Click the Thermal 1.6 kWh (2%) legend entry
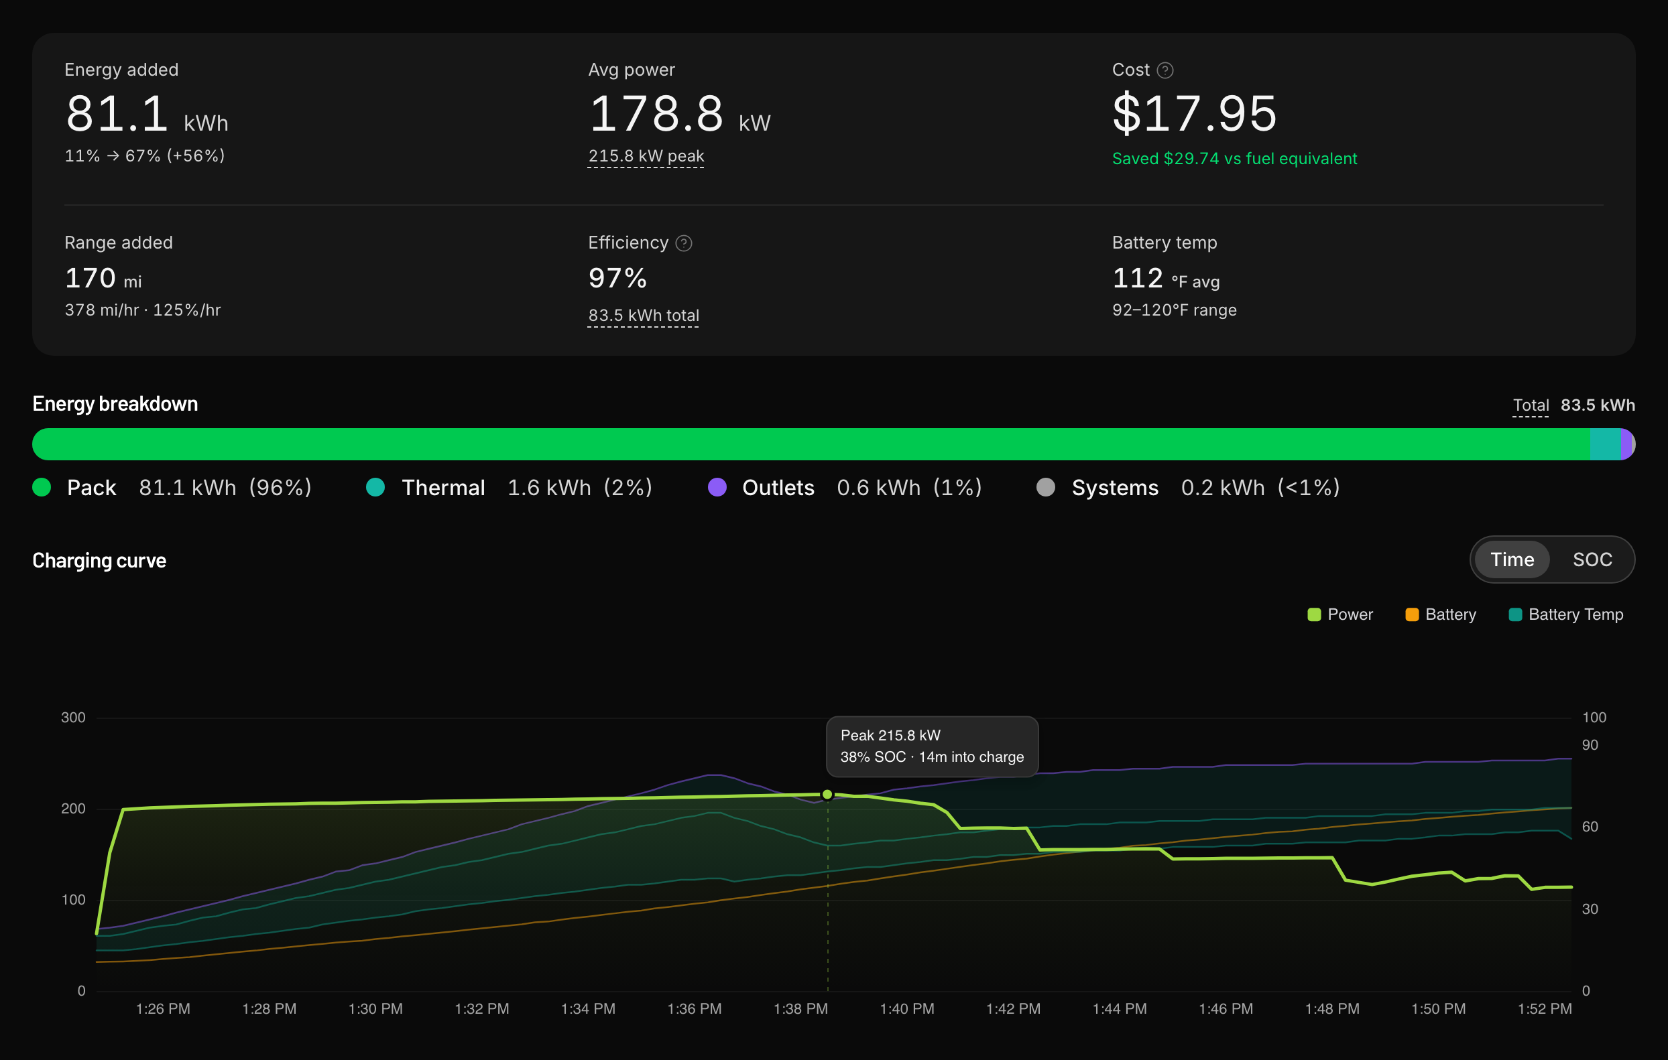 click(509, 487)
